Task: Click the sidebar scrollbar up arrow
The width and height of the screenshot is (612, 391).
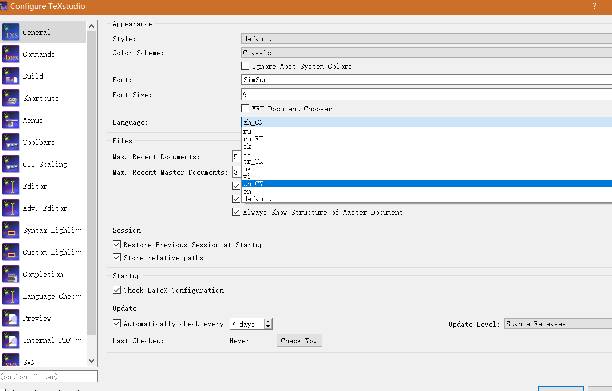Action: [x=91, y=26]
